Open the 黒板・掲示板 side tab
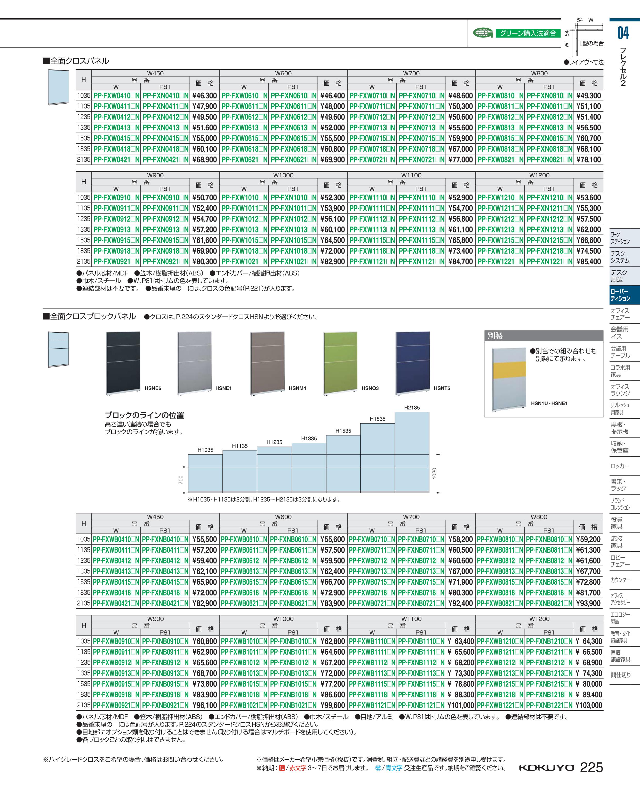Viewport: 640px width, 790px height. coord(624,428)
